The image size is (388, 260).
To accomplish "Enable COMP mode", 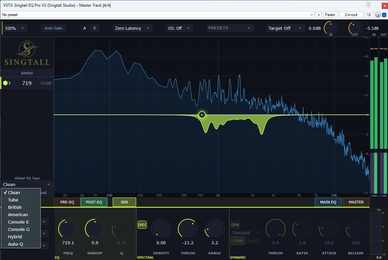I will [238, 241].
